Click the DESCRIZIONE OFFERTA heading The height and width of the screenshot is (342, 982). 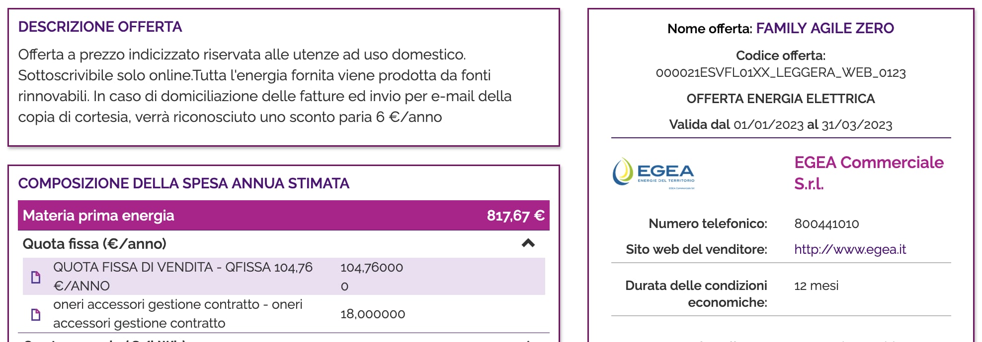click(100, 27)
